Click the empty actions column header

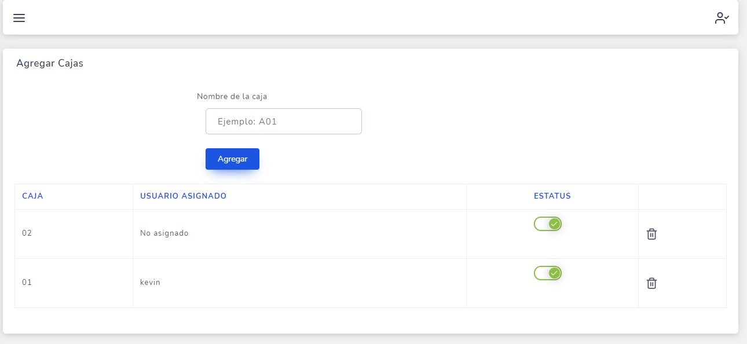[x=682, y=196]
